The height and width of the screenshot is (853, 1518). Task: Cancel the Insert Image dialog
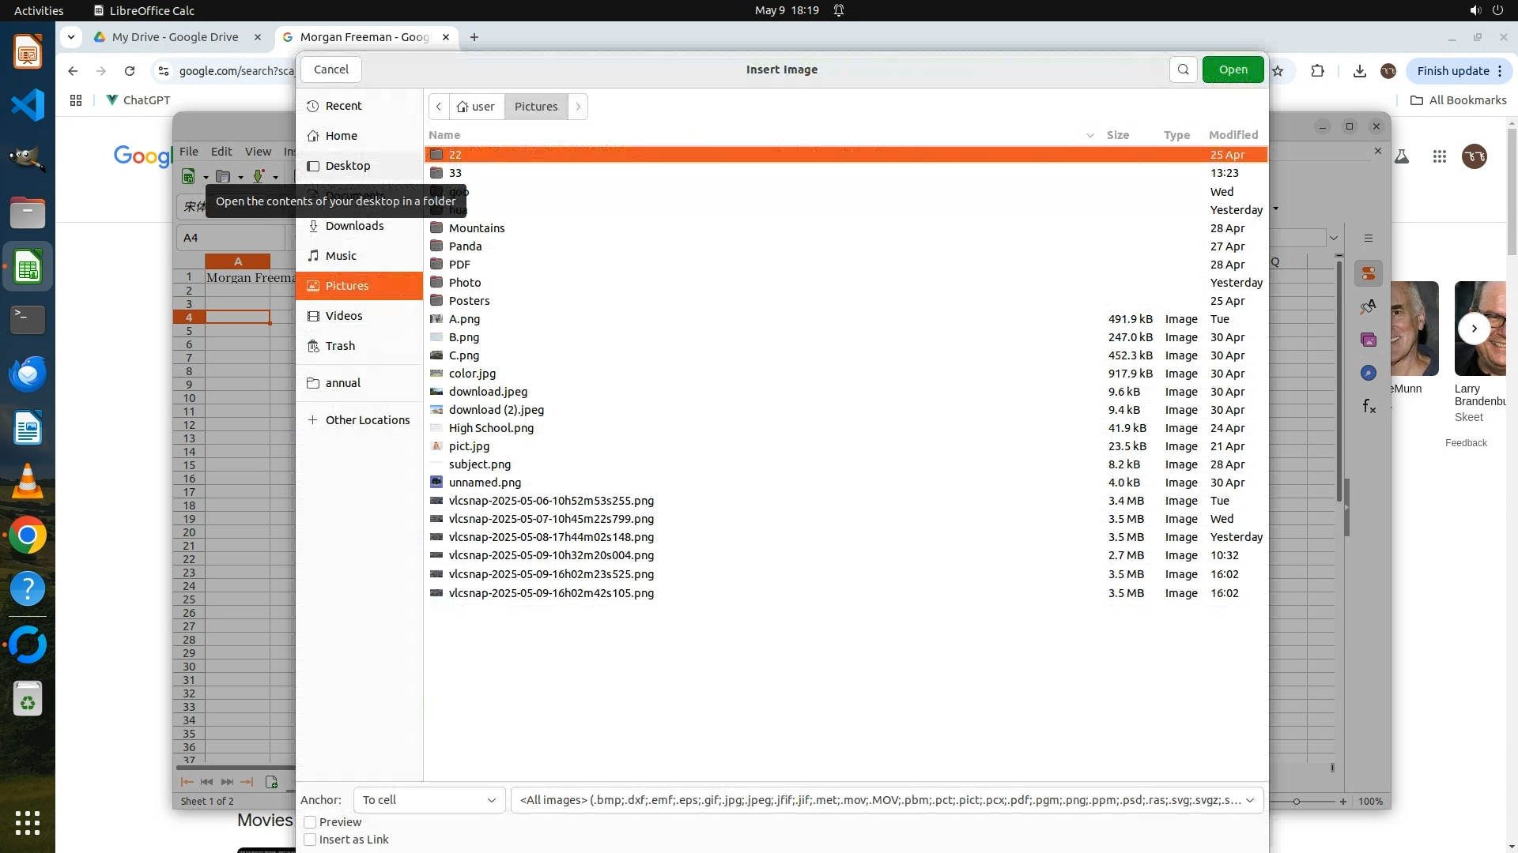coord(330,70)
